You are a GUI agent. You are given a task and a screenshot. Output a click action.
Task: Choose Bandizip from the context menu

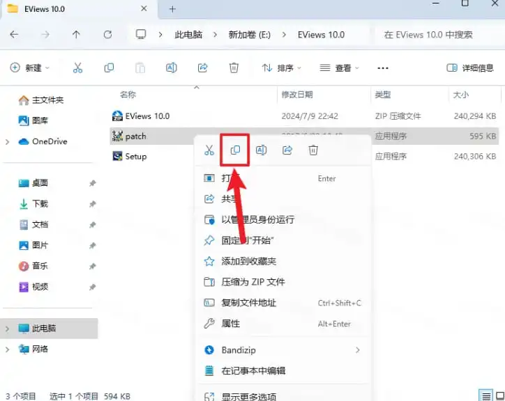[x=283, y=350]
